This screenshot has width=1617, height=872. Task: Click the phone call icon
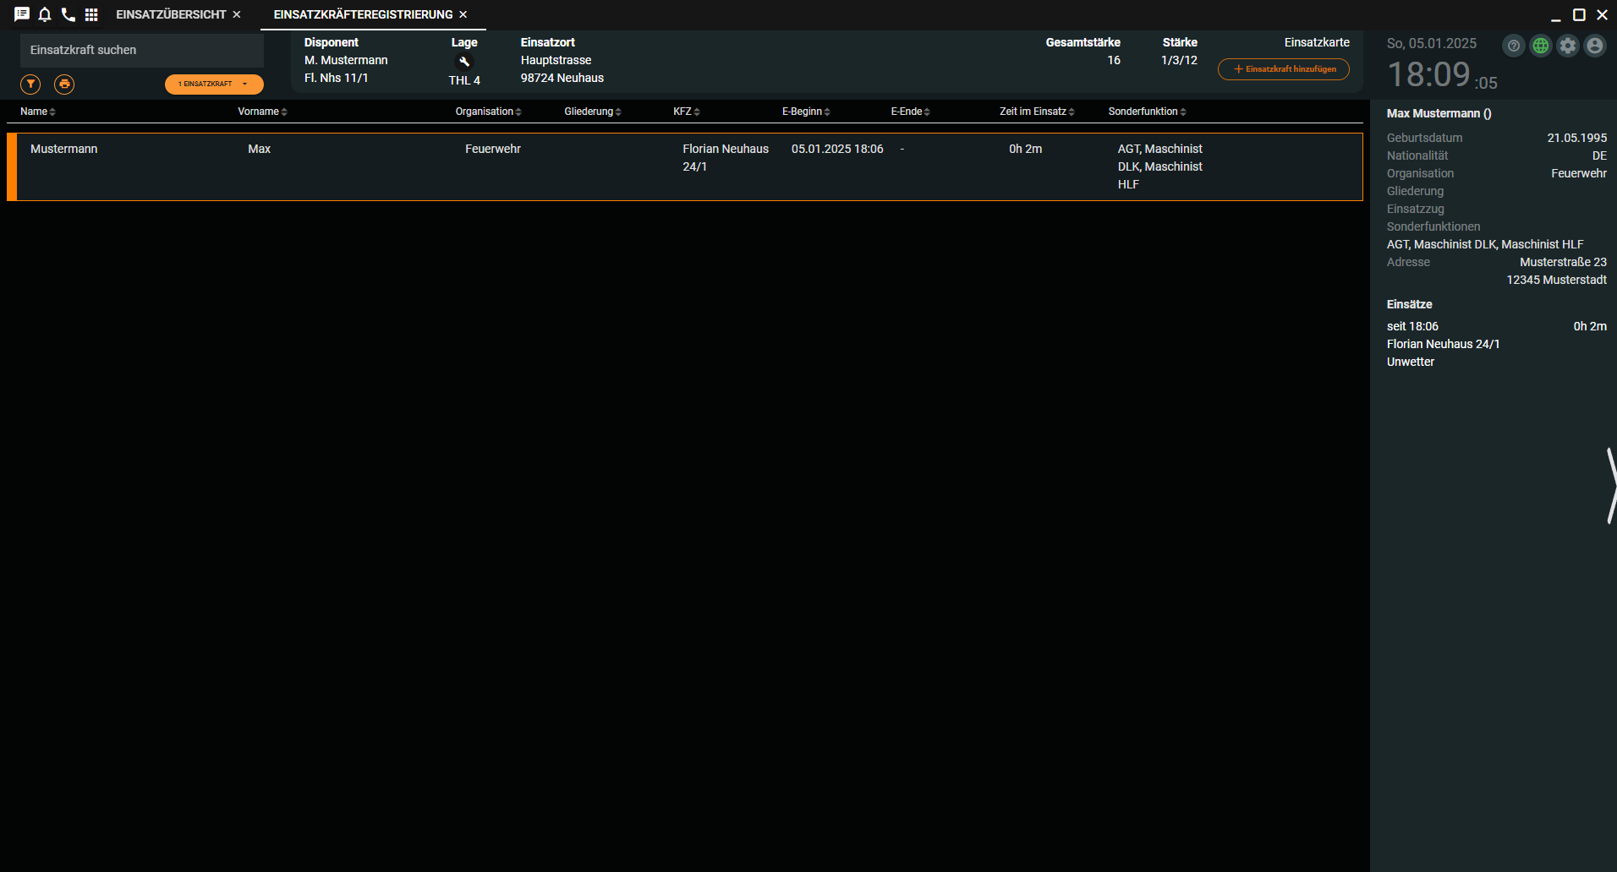[x=69, y=14]
